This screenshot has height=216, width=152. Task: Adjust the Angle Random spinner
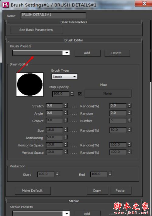click(129, 113)
